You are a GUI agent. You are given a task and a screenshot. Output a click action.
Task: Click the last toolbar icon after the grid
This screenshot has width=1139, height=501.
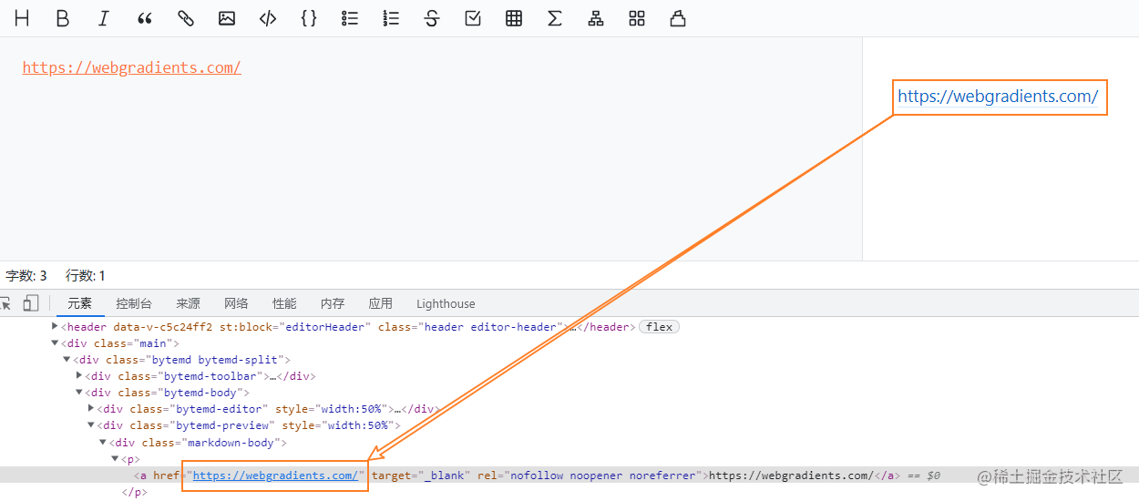[x=678, y=18]
